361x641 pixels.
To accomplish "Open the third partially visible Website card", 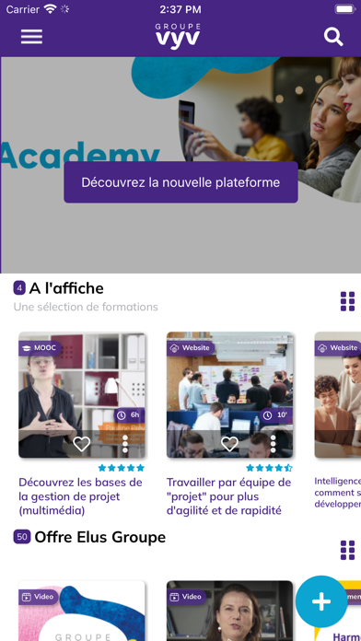I will point(338,395).
